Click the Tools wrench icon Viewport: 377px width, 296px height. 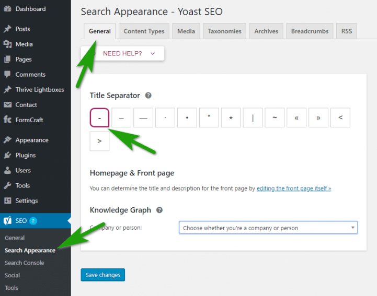click(x=7, y=185)
